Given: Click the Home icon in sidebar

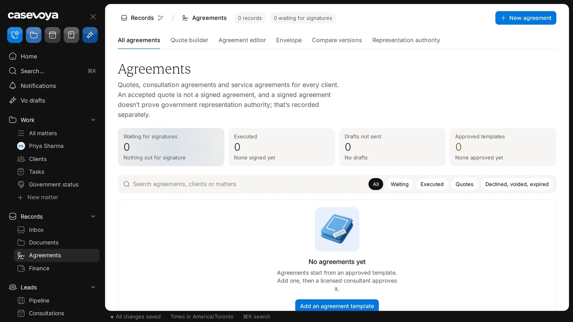Looking at the screenshot, I should (13, 56).
